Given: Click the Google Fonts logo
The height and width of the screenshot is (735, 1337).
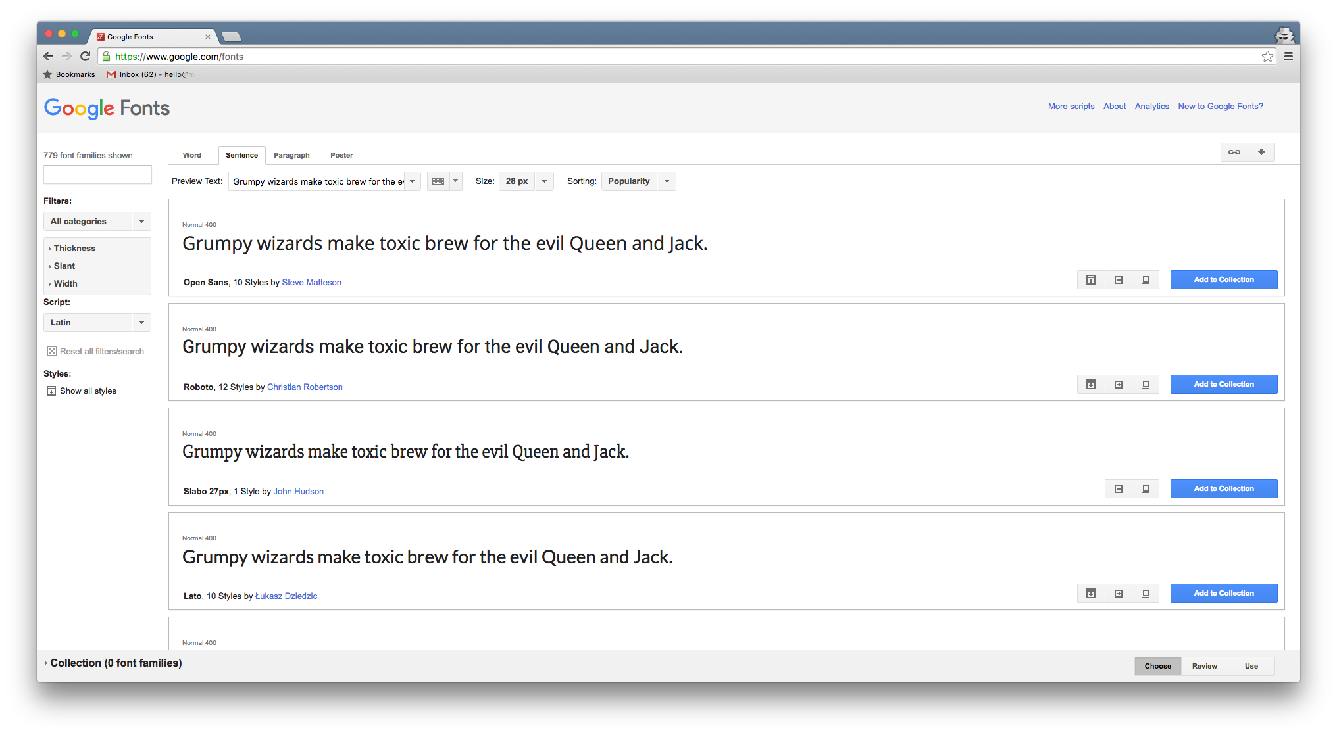Looking at the screenshot, I should 107,108.
